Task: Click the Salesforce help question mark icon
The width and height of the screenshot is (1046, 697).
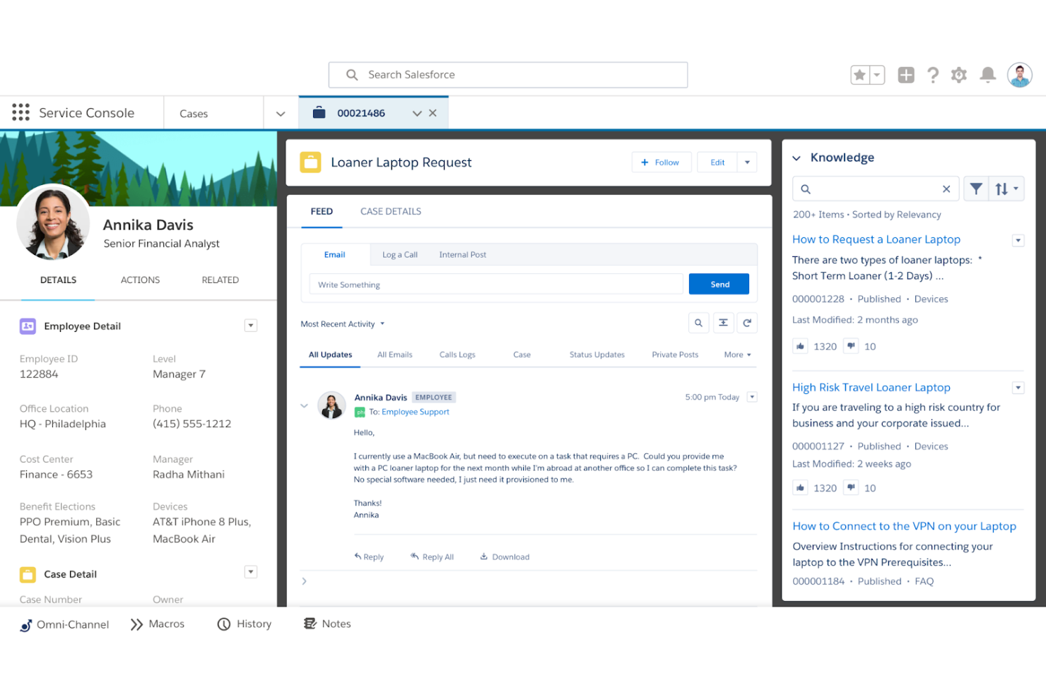Action: [x=933, y=74]
